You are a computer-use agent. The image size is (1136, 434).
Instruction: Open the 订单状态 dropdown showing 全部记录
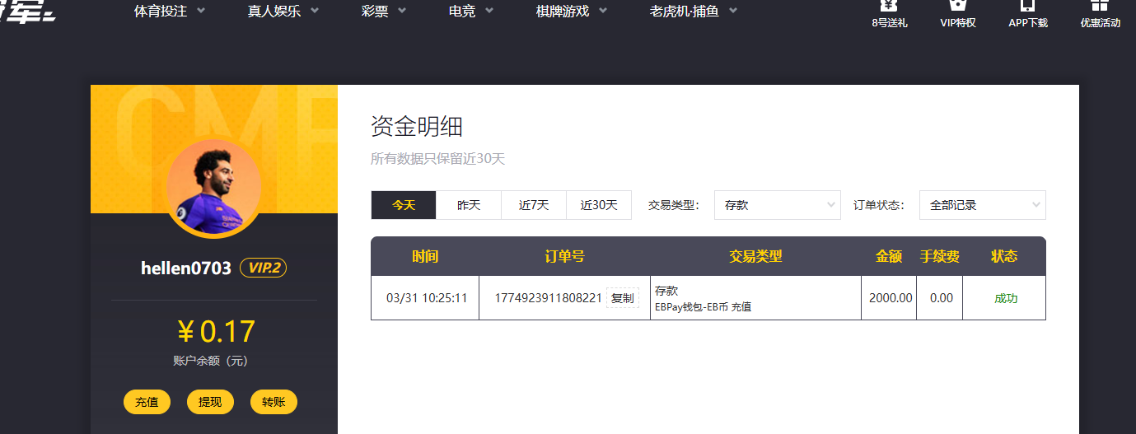point(982,205)
